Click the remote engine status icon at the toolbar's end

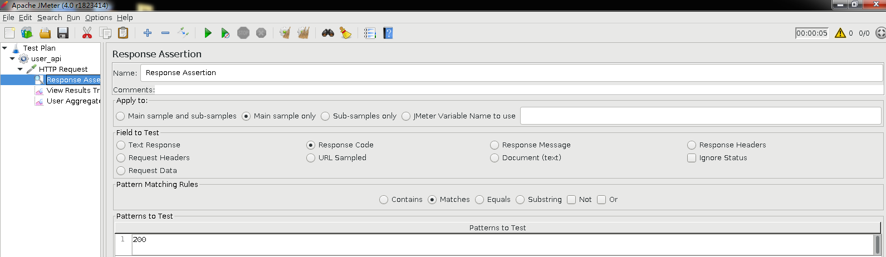pos(880,33)
